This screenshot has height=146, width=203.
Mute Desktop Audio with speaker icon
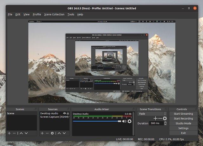pyautogui.click(x=124, y=121)
